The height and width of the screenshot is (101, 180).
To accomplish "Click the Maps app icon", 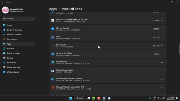I will (53, 37).
